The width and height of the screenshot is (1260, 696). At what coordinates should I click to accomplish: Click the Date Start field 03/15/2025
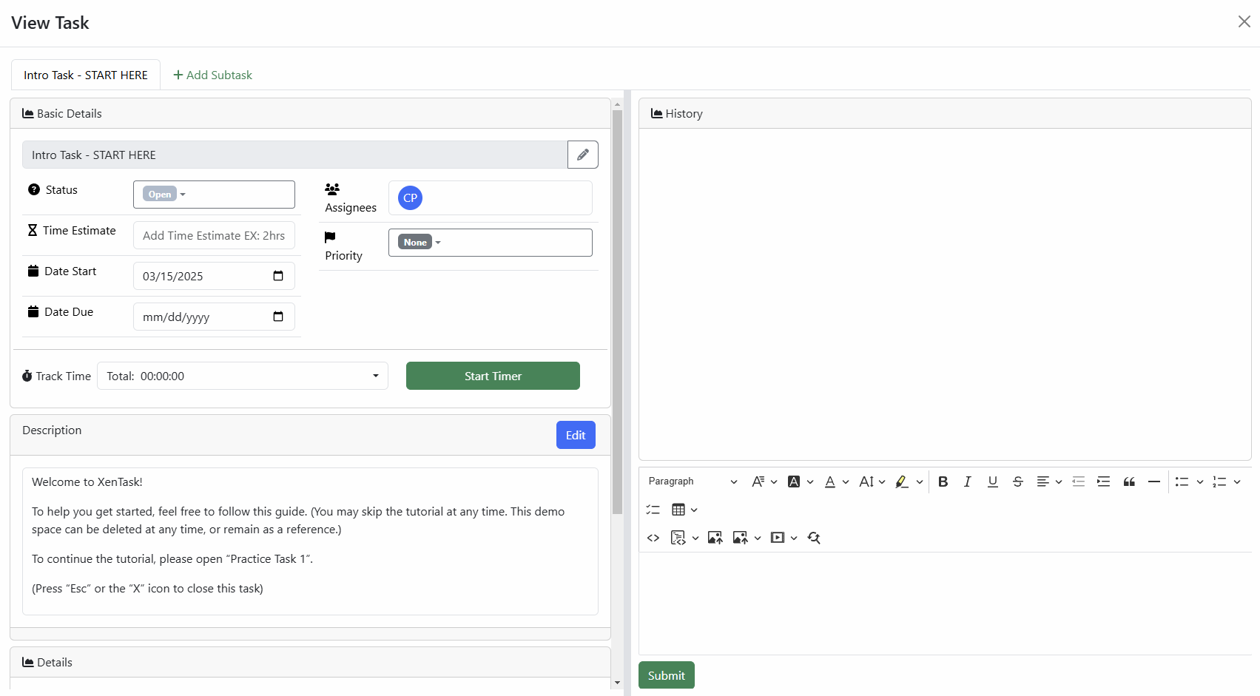pyautogui.click(x=214, y=276)
